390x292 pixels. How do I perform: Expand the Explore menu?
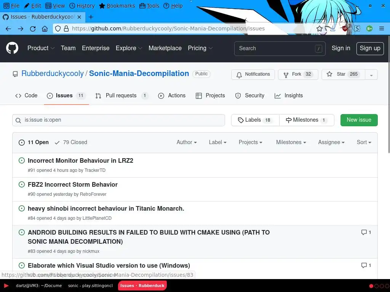pyautogui.click(x=129, y=48)
